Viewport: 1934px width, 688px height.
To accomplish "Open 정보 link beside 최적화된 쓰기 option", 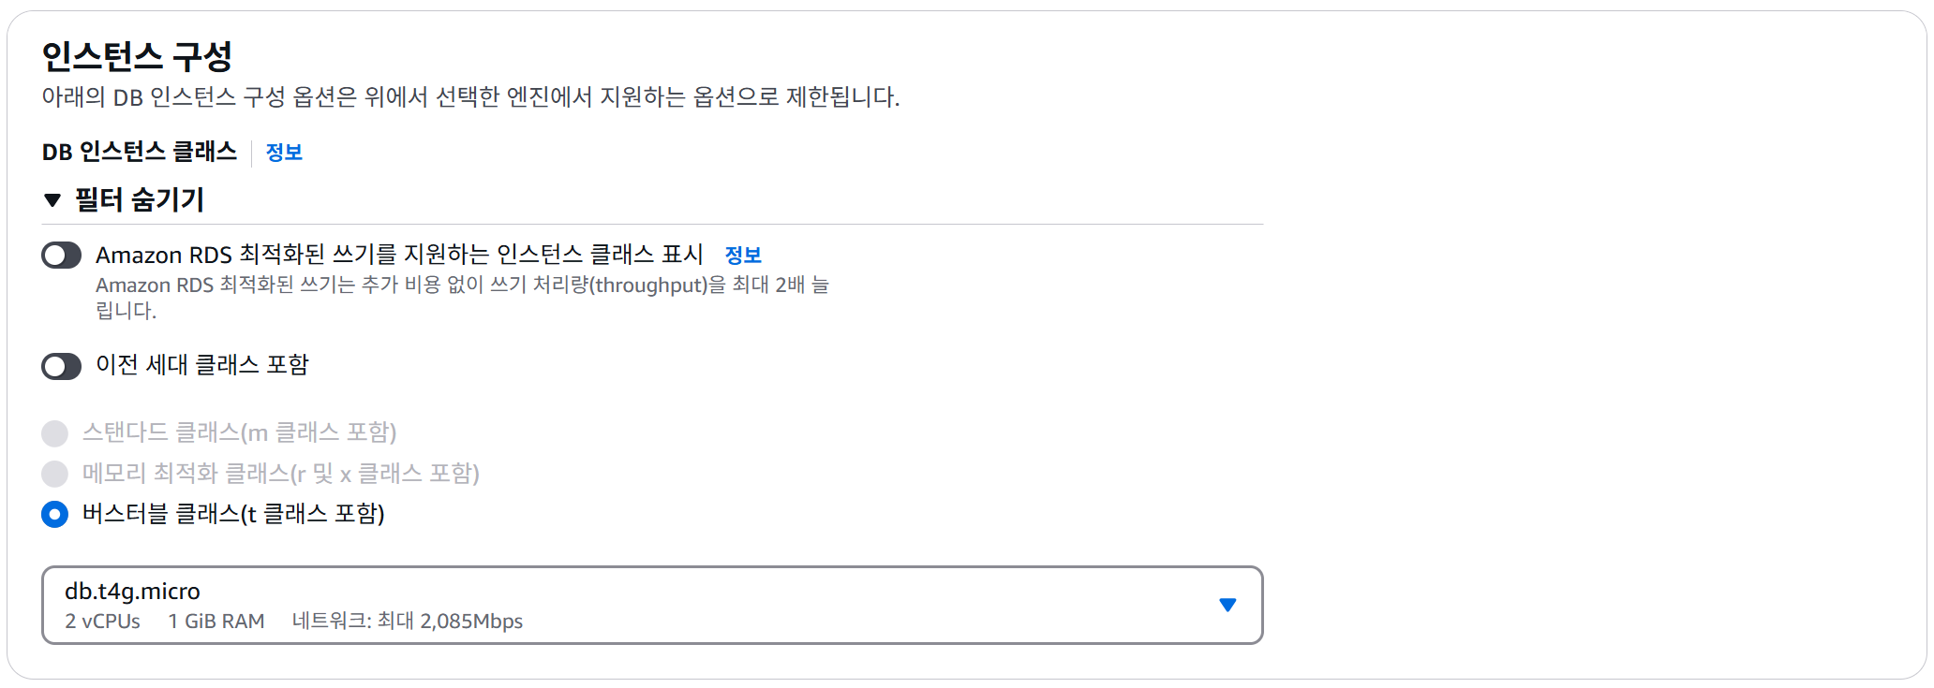I will click(743, 256).
